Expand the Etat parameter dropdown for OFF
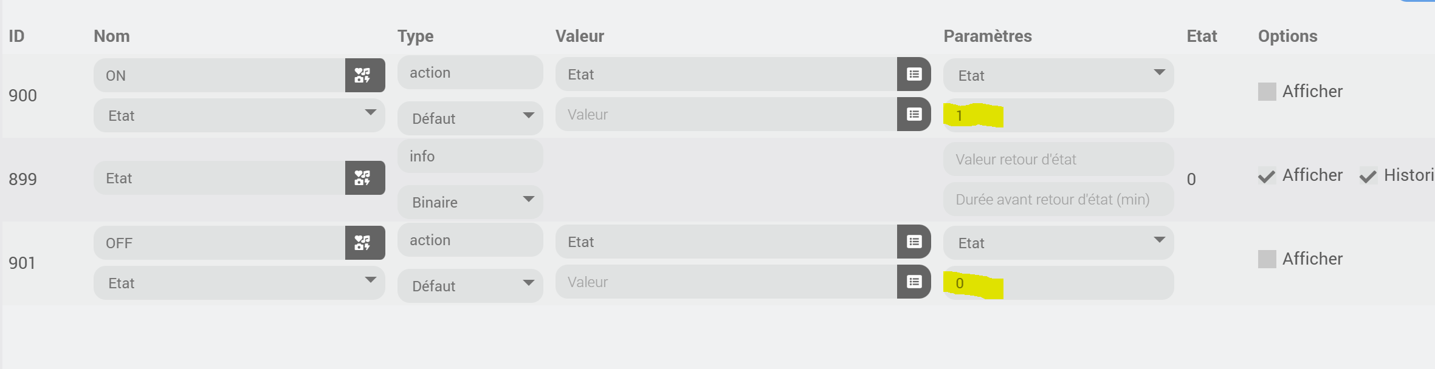 click(x=1058, y=243)
